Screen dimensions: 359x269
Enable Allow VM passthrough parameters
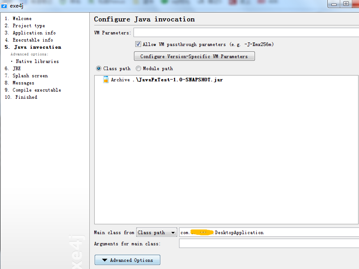tap(138, 44)
